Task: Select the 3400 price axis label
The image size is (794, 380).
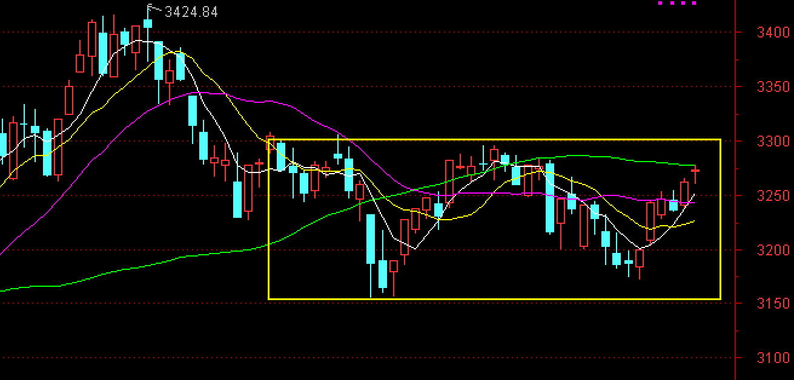Action: 773,32
